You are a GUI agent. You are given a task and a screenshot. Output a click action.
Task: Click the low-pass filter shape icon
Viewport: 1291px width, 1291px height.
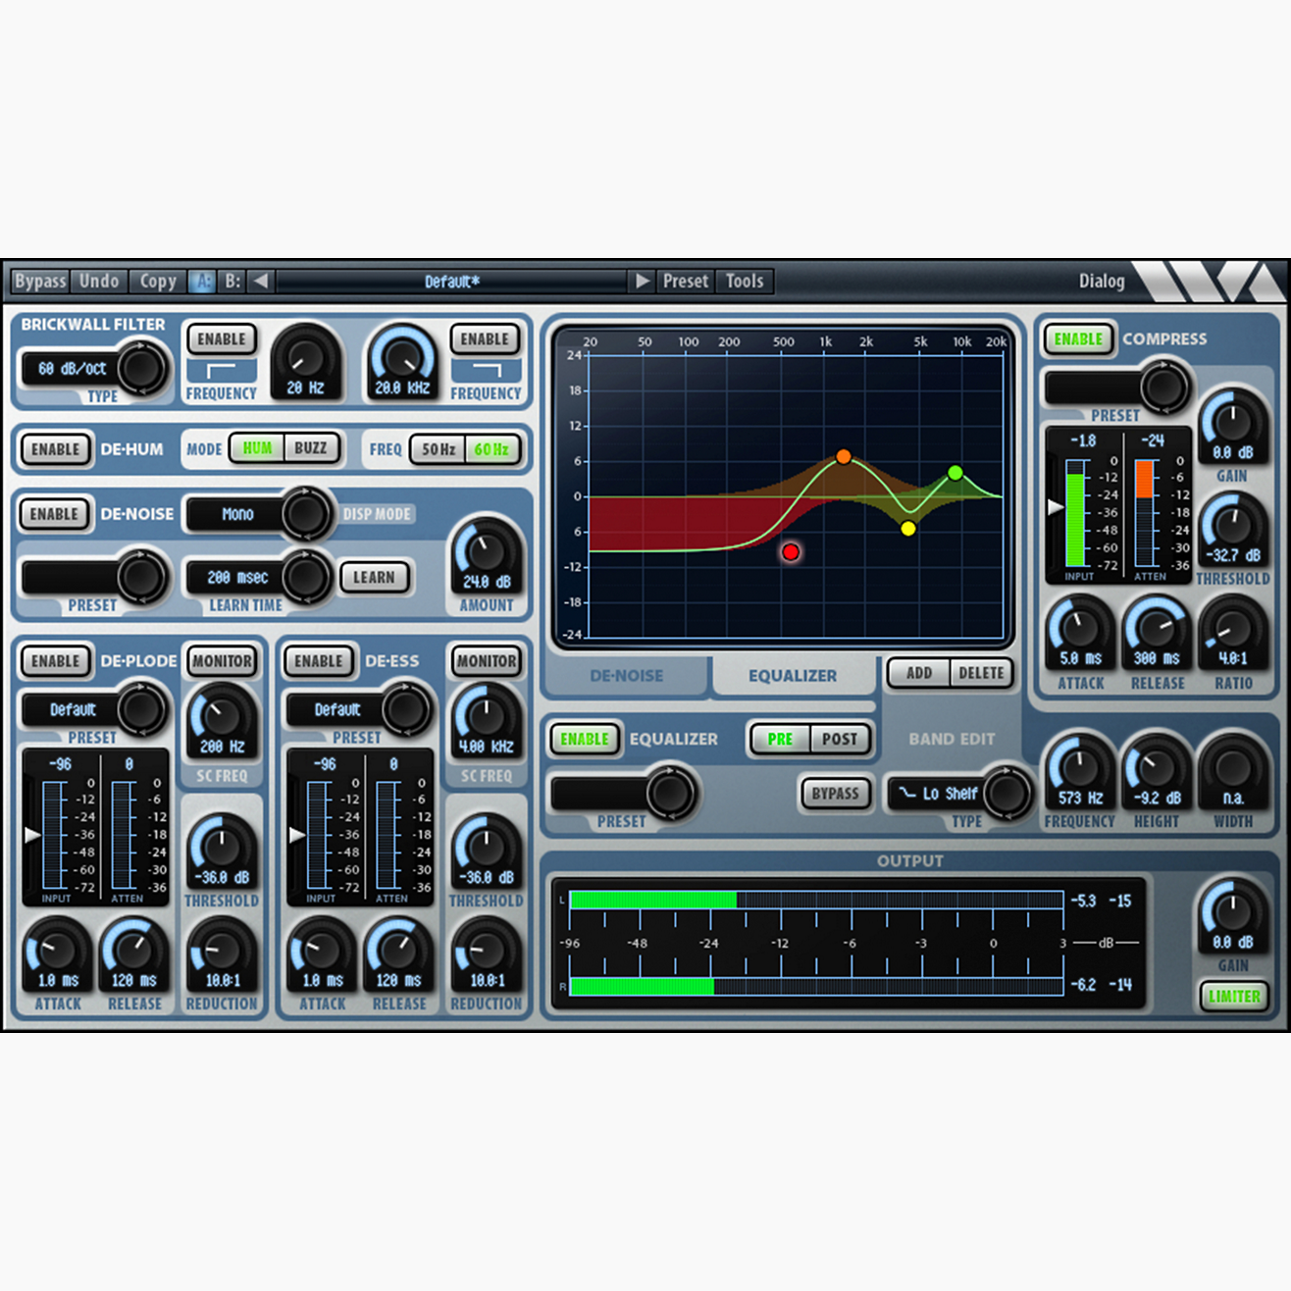coord(486,371)
